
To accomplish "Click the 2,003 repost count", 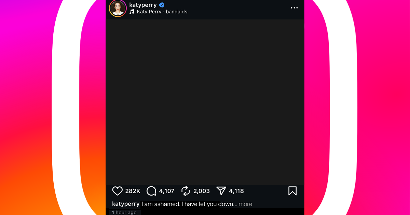I will click(202, 191).
